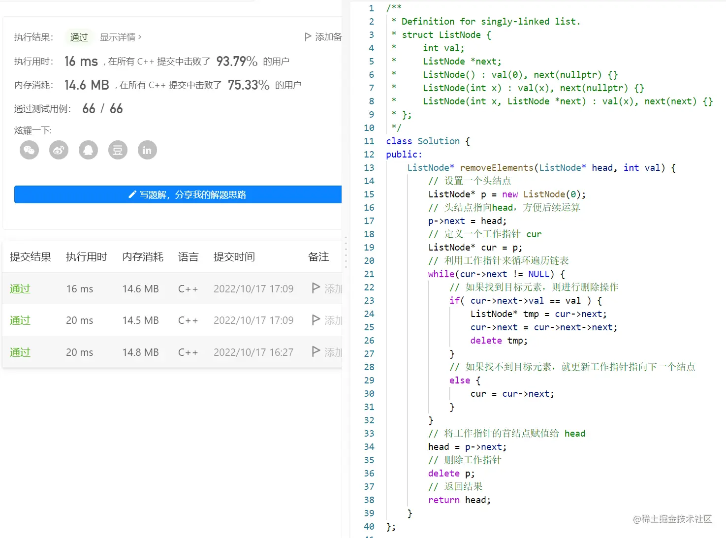726x538 pixels.
Task: Click line number 21 in the code gutter
Action: click(x=369, y=274)
